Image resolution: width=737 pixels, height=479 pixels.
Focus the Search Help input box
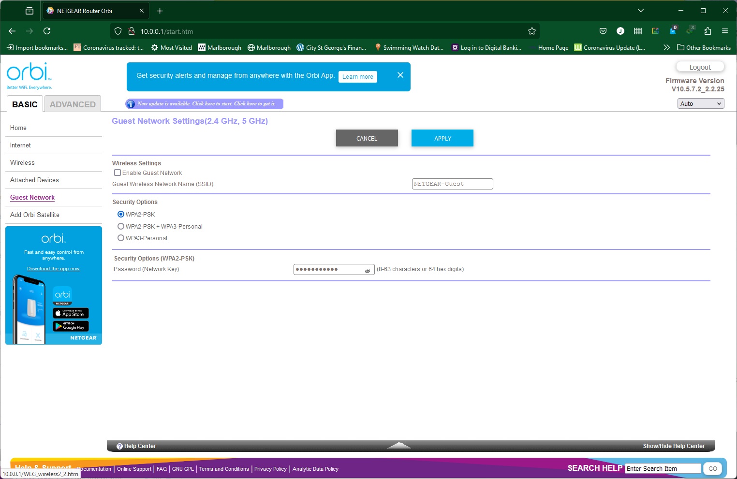[x=663, y=468]
